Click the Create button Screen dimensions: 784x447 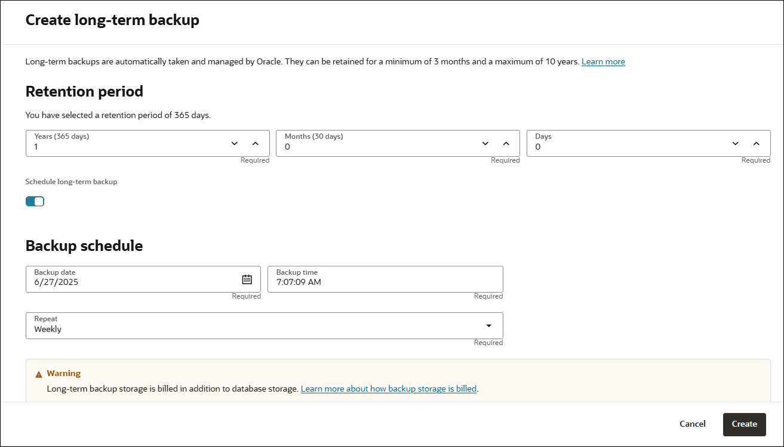click(x=744, y=424)
